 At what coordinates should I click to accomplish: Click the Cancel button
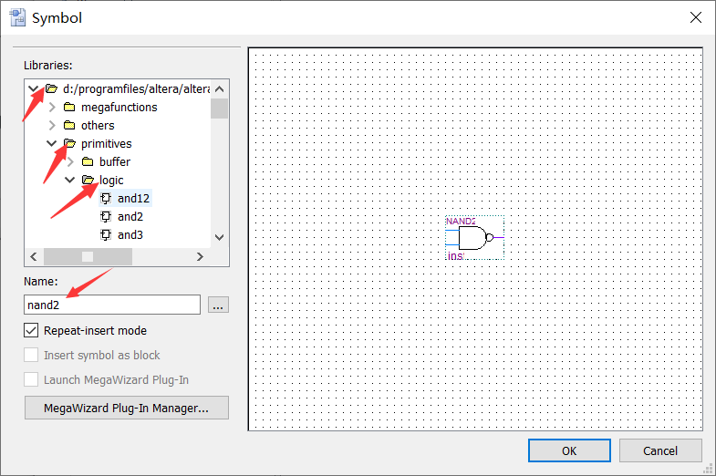coord(660,450)
